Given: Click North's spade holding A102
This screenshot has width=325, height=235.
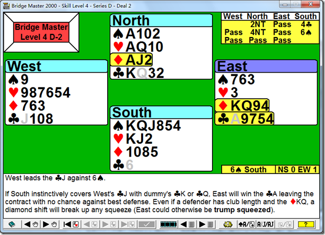Looking at the screenshot, I should 137,33.
